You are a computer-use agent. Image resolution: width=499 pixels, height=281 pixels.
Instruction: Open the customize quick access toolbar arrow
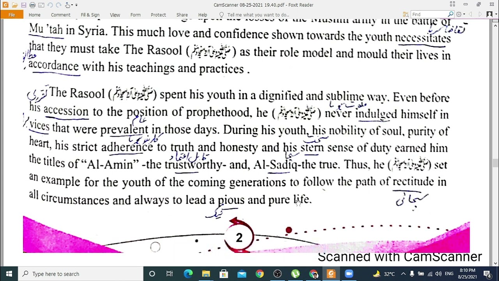click(x=76, y=5)
